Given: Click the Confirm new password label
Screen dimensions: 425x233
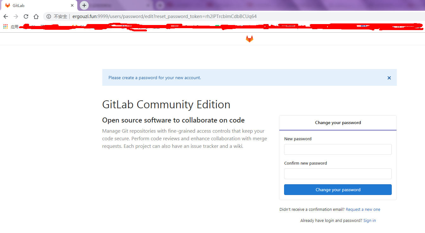Looking at the screenshot, I should (306, 163).
